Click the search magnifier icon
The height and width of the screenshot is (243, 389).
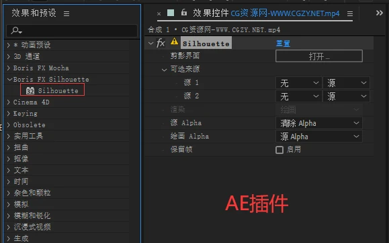click(16, 31)
